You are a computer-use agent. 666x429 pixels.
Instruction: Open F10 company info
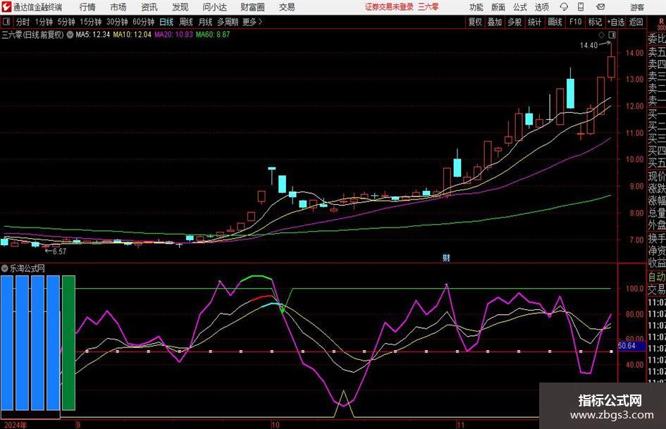(x=575, y=22)
